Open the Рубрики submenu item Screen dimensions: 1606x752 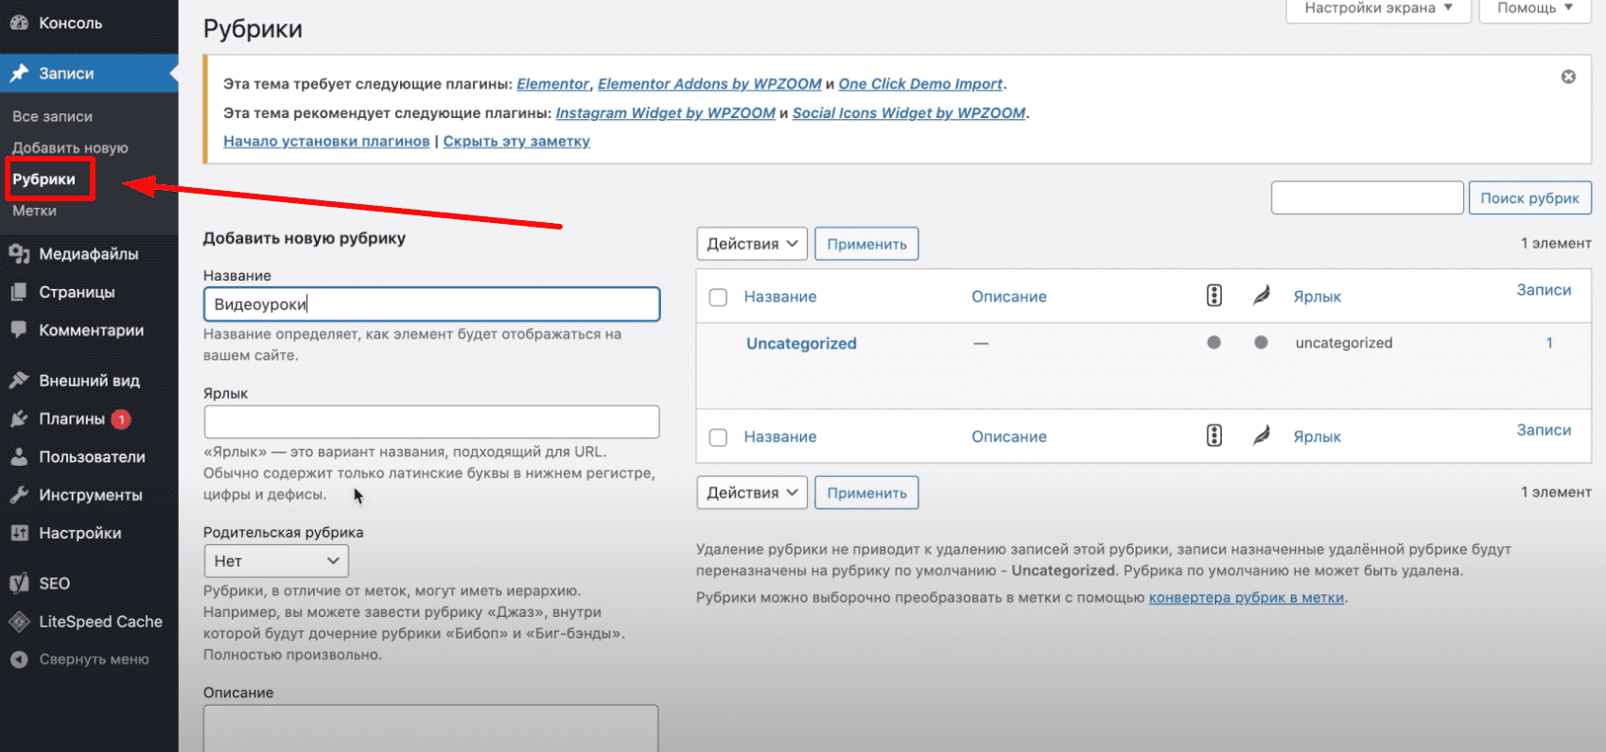(44, 179)
